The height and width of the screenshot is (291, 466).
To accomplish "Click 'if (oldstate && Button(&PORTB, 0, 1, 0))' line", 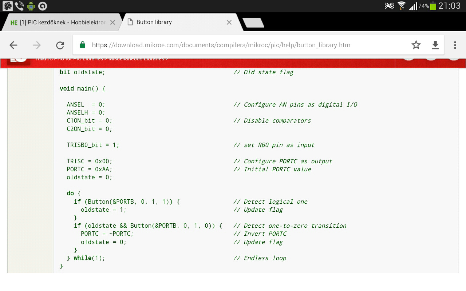I will [148, 226].
